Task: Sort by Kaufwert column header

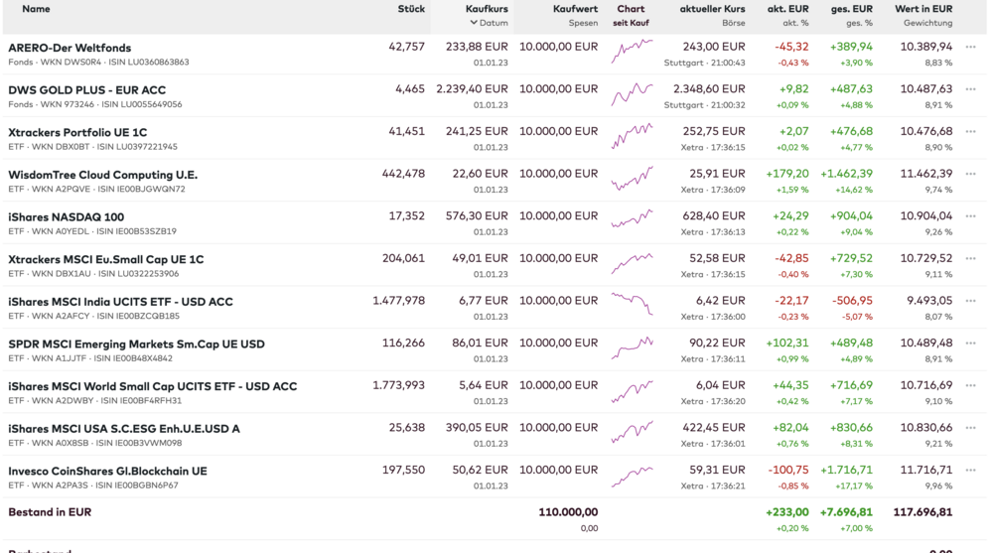Action: click(575, 9)
